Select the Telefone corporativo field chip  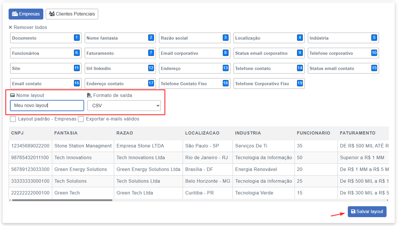point(343,53)
